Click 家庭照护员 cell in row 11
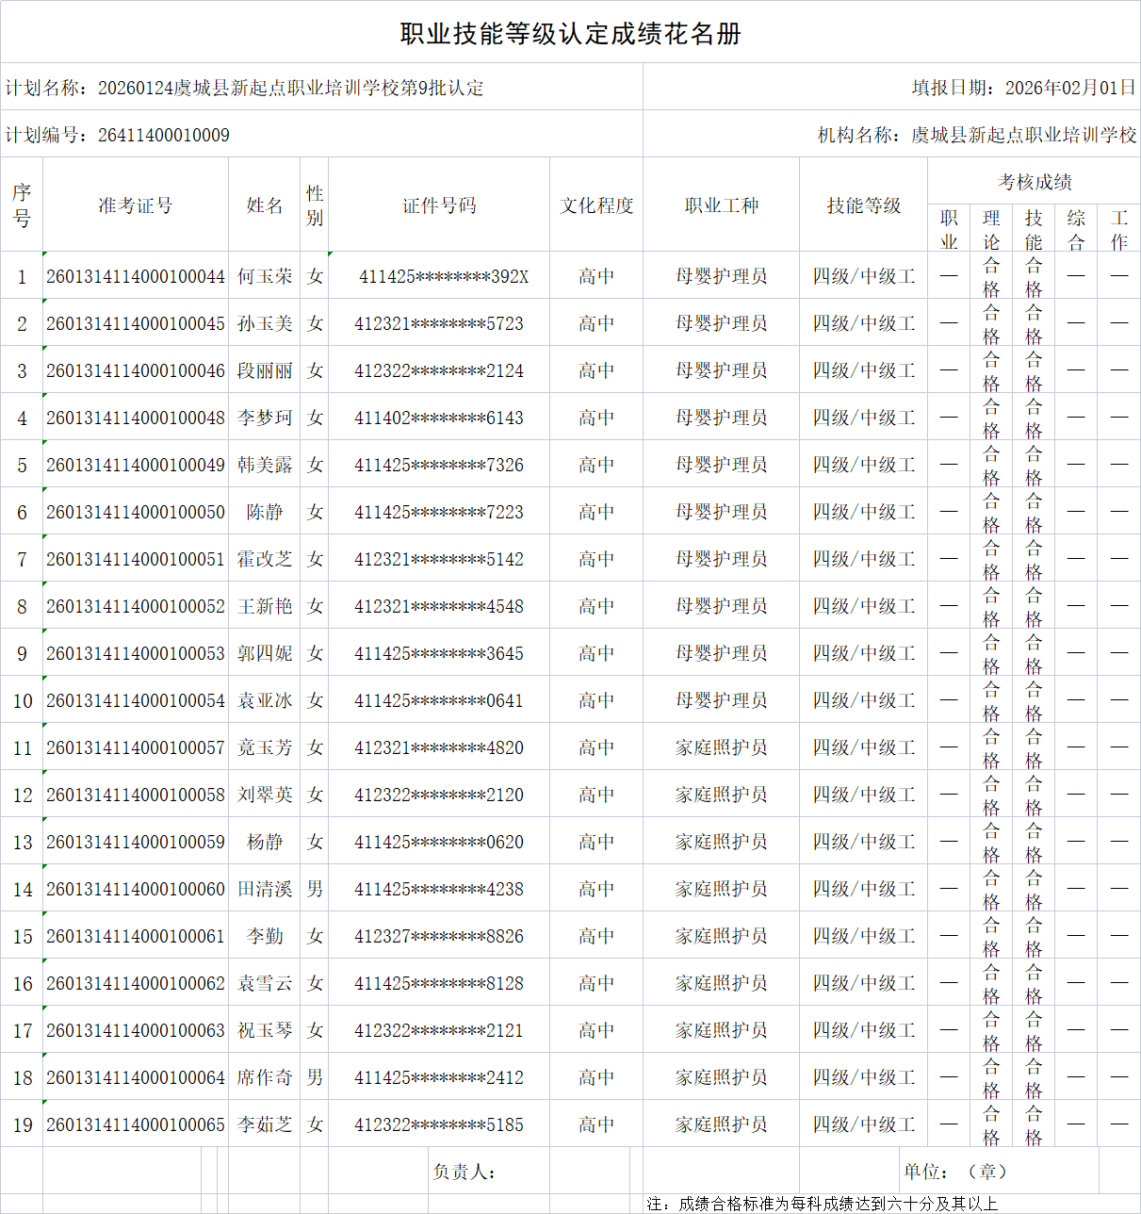 coord(721,746)
